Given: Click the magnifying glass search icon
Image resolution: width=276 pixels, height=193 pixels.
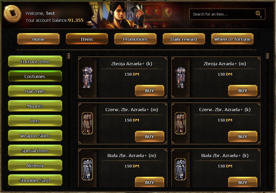Looking at the screenshot, I should click(259, 14).
